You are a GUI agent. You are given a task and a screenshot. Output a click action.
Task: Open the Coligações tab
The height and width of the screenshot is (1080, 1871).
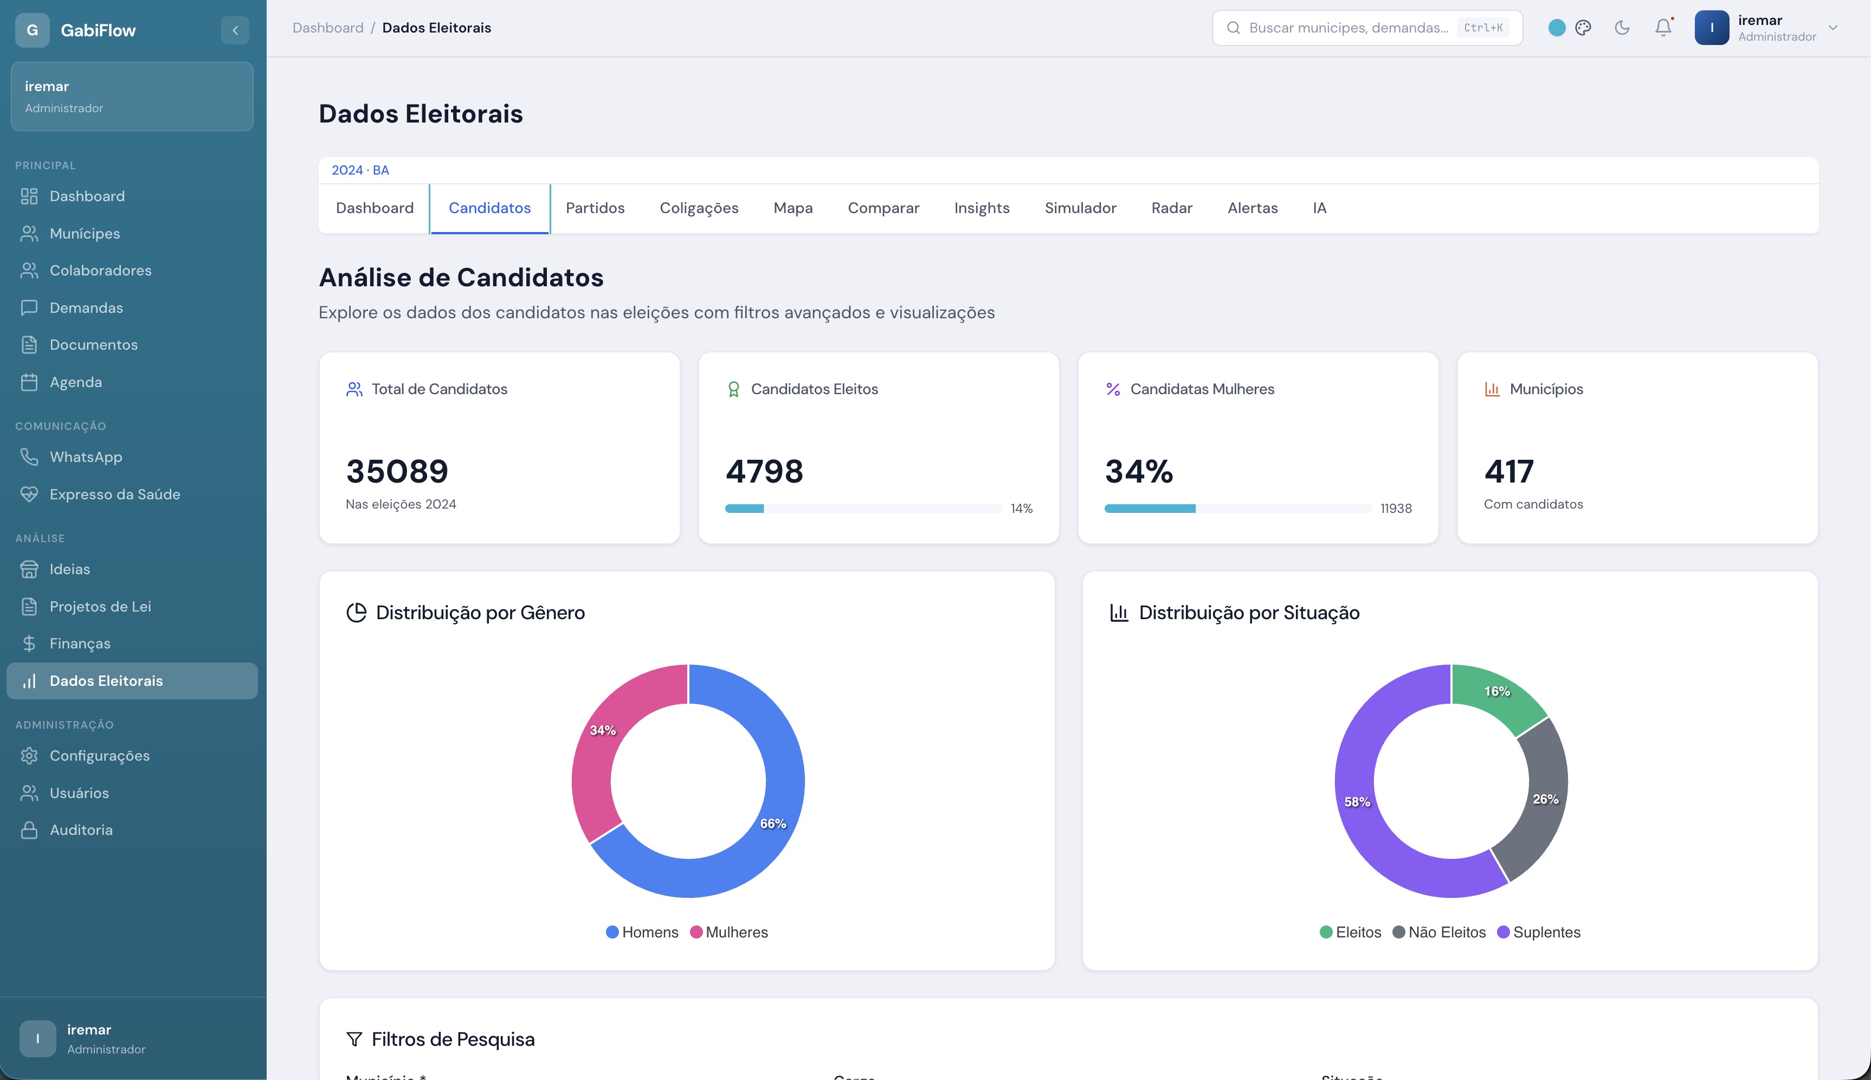699,208
